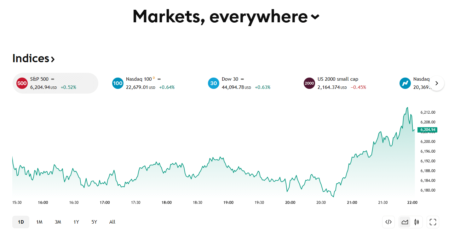Select the 3M time range tab
The image size is (466, 239).
[x=58, y=222]
